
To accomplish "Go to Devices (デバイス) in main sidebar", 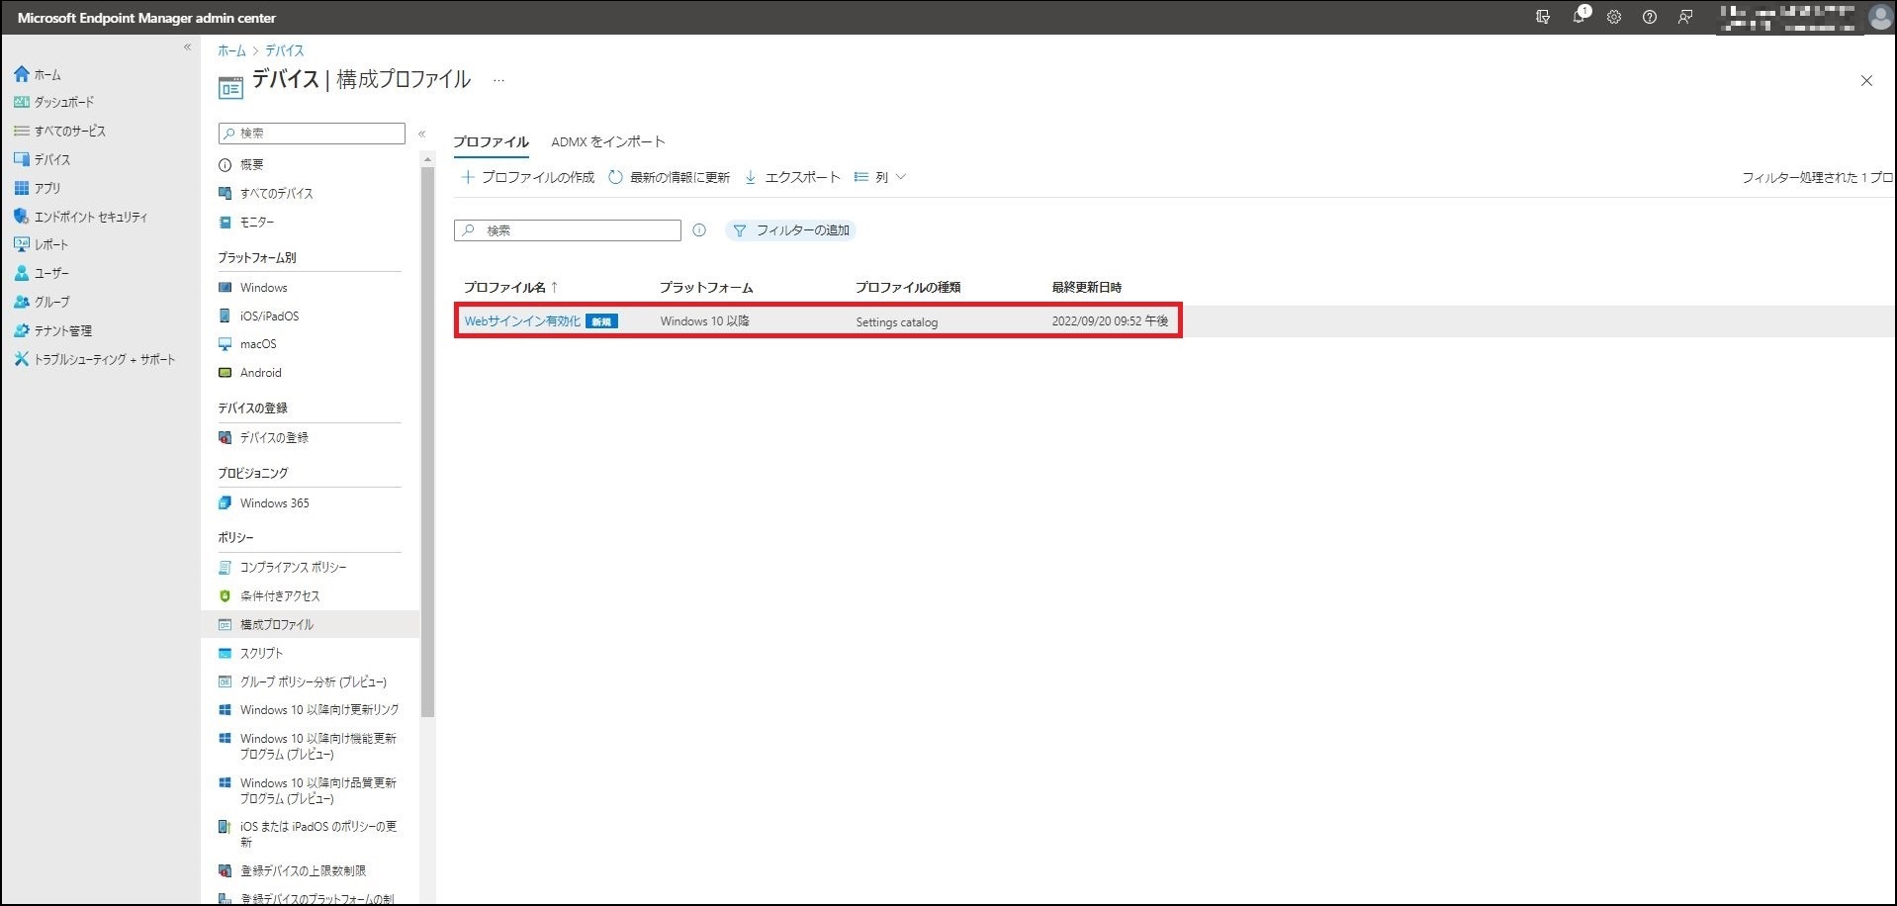I will (x=42, y=159).
